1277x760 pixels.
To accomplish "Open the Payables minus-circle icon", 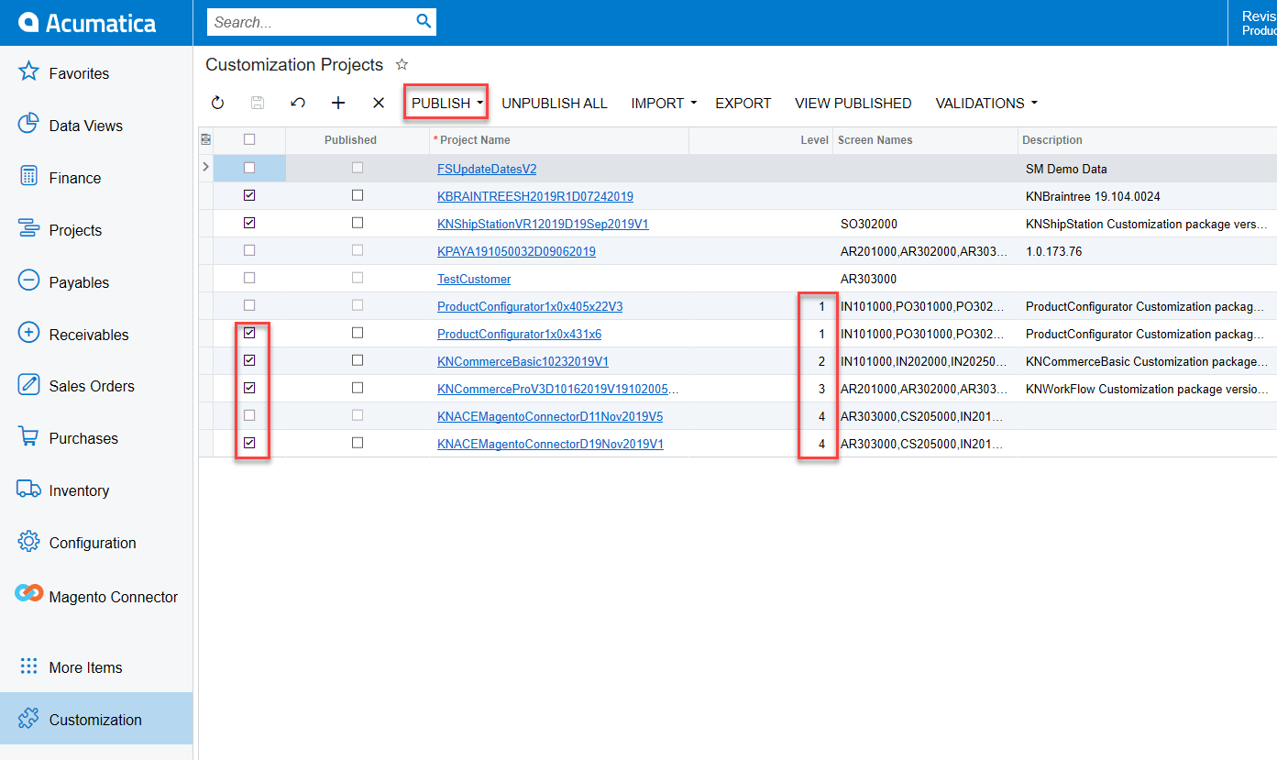I will point(28,281).
